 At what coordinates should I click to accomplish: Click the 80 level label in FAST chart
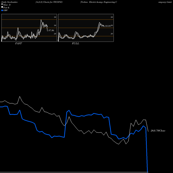[x=55, y=17]
